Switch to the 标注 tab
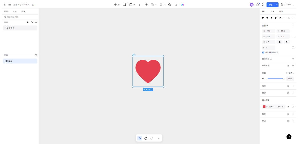 272,11
